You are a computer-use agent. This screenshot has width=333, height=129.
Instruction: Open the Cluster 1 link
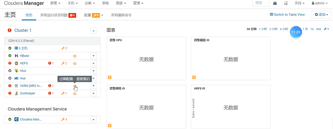click(x=23, y=30)
